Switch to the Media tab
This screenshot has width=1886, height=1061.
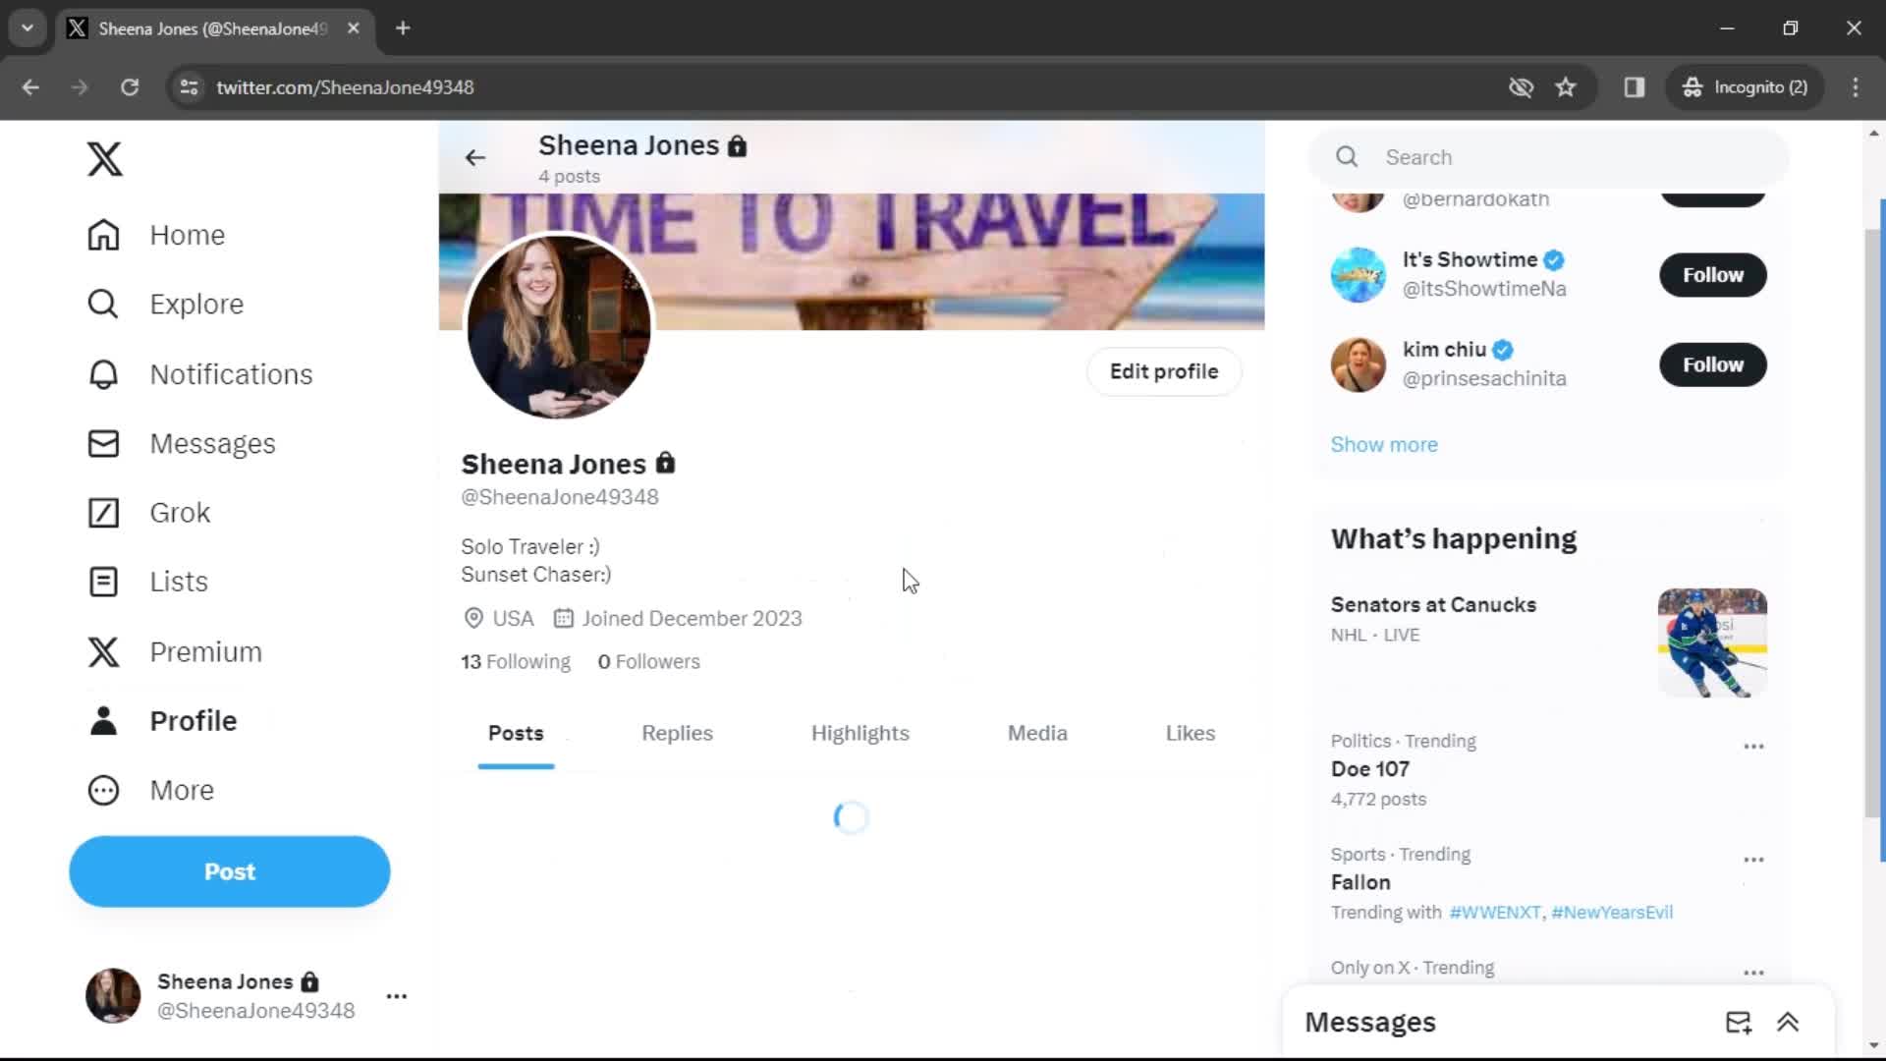point(1037,733)
